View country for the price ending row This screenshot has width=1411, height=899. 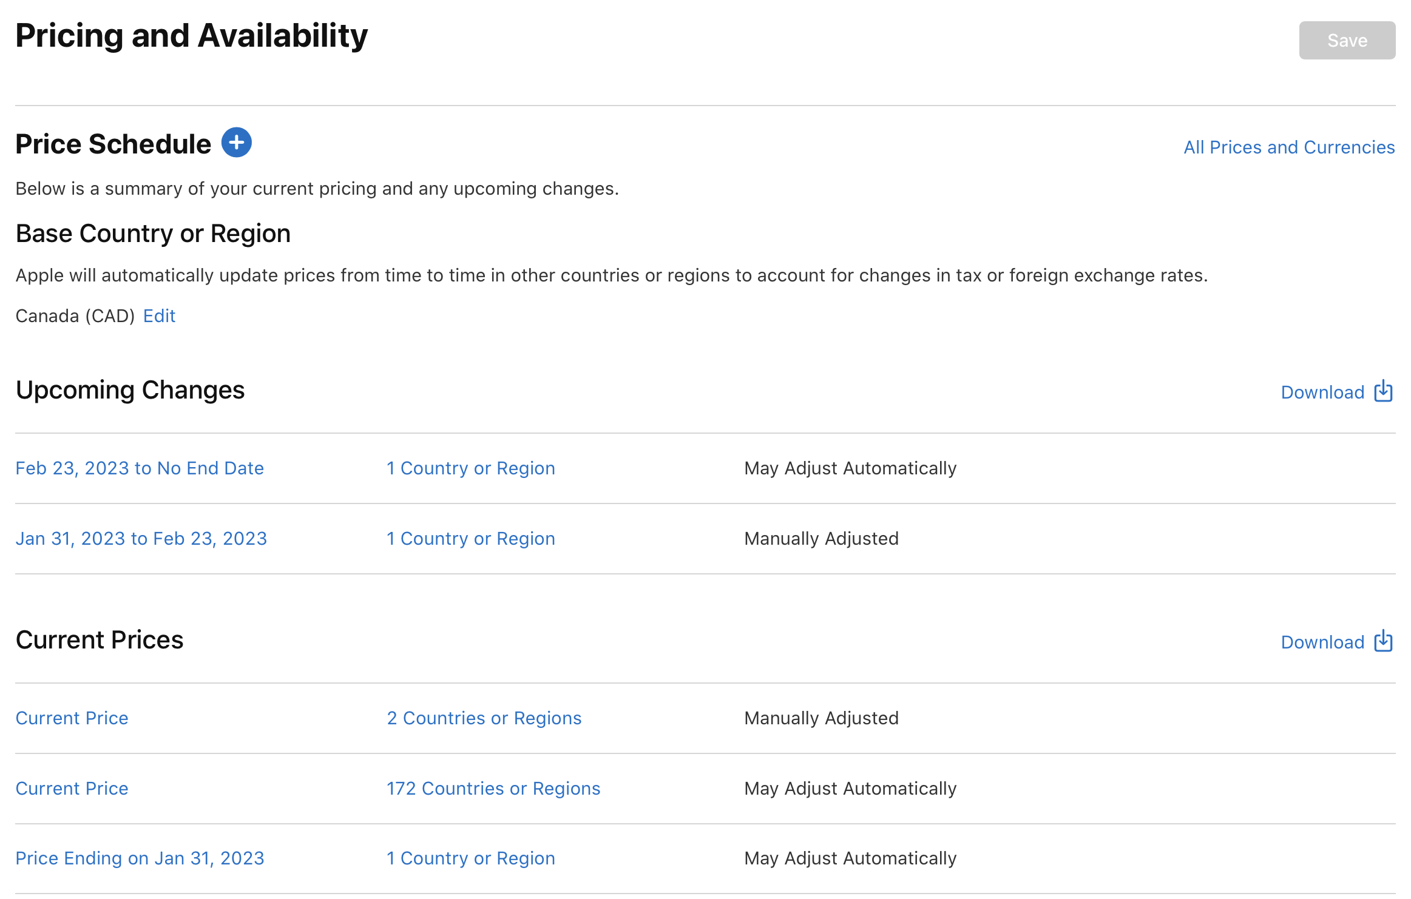click(471, 858)
